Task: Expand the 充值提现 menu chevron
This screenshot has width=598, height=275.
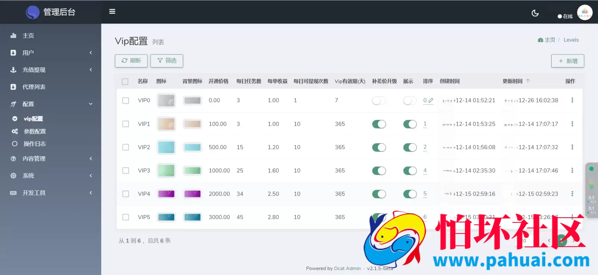Action: (90, 70)
